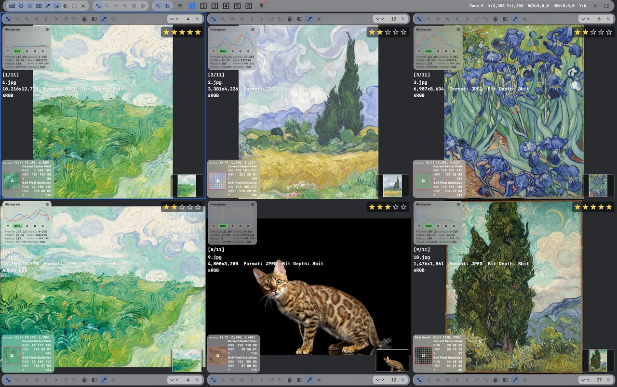Image resolution: width=617 pixels, height=387 pixels.
Task: Open zoom dropdown in 3.jpg pane toolbar
Action: (586, 19)
